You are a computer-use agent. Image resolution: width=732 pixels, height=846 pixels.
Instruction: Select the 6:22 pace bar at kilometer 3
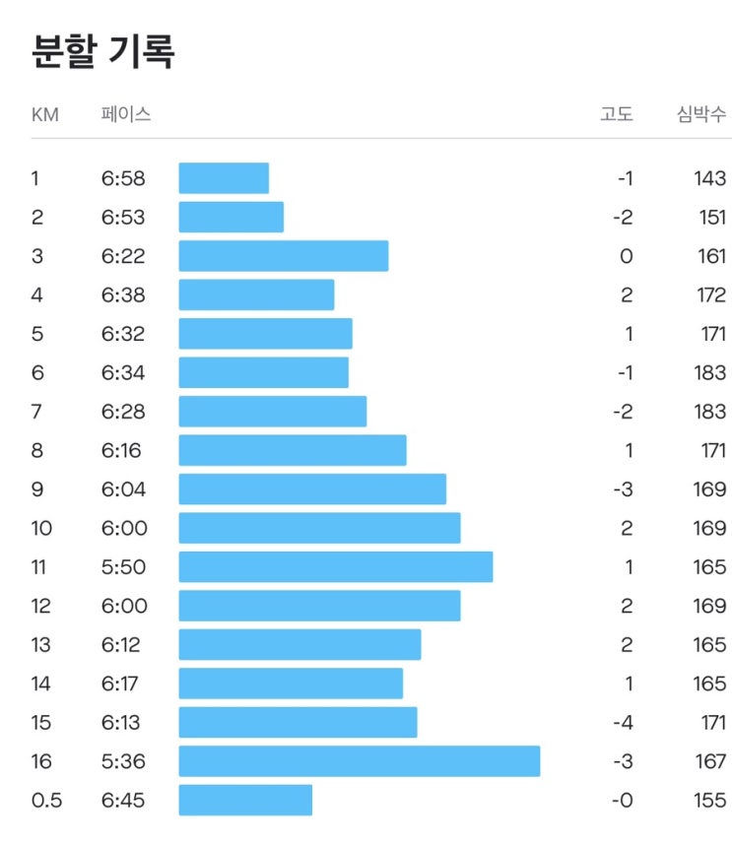[284, 256]
